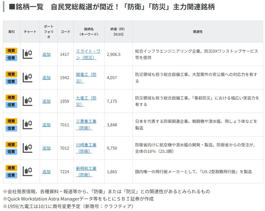Click 現買 button for ミライト・ワン
Image resolution: width=265 pixels, height=211 pixels.
pyautogui.click(x=11, y=51)
